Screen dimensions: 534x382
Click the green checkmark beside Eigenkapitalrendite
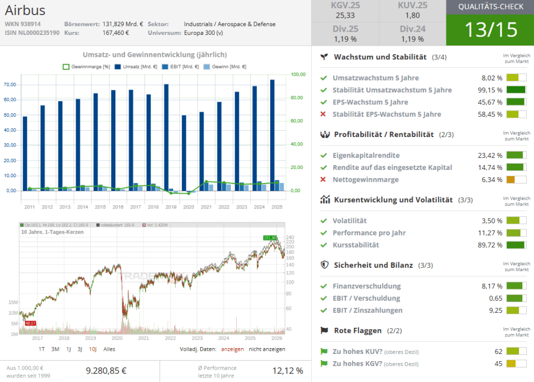point(323,155)
